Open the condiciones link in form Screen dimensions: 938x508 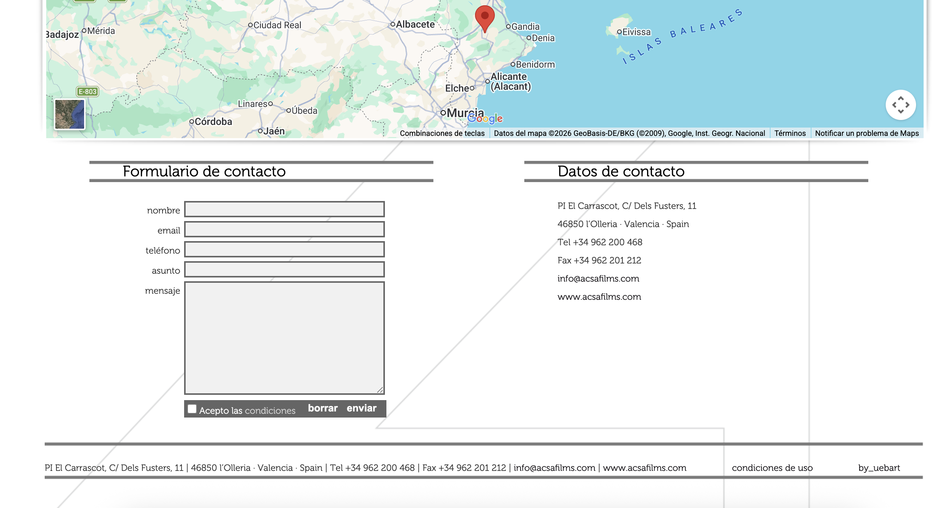270,411
